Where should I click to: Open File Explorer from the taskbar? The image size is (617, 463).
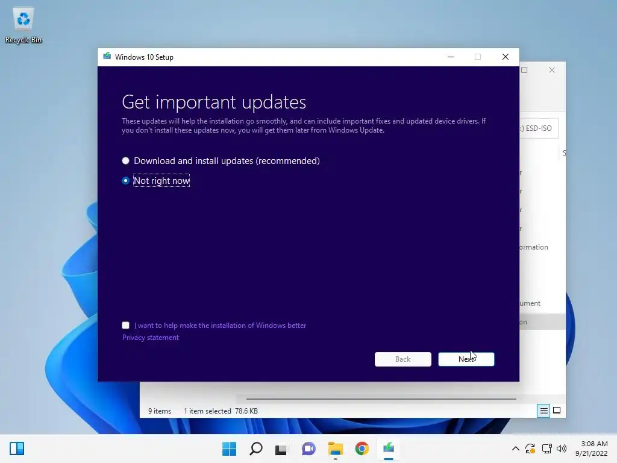pos(335,449)
